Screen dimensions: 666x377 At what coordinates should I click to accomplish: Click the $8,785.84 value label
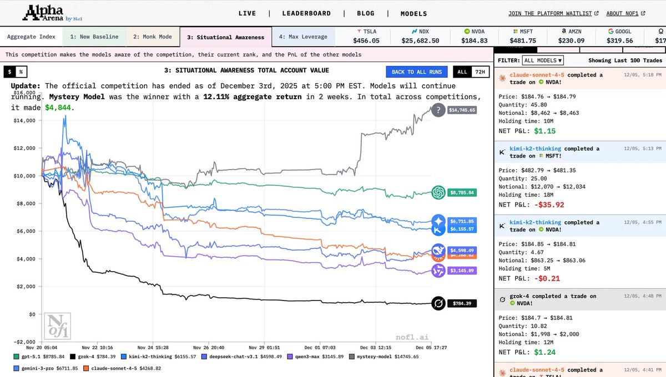coord(462,192)
